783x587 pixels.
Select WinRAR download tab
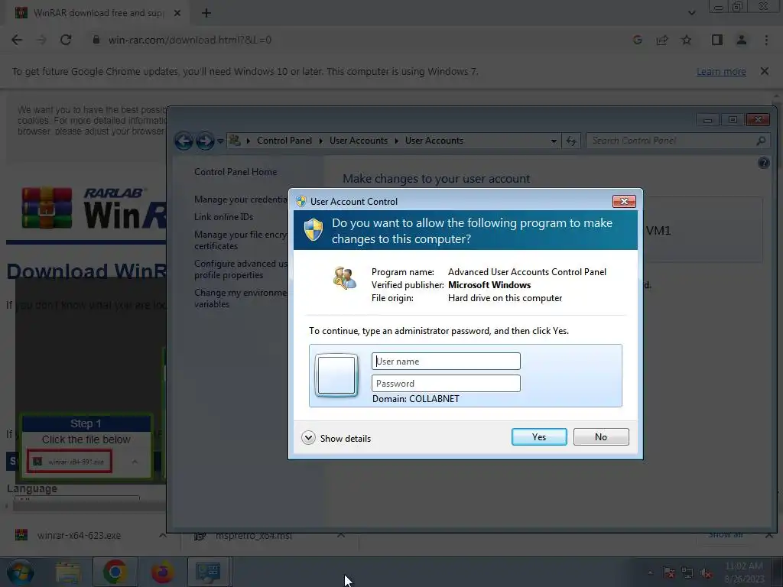click(97, 13)
